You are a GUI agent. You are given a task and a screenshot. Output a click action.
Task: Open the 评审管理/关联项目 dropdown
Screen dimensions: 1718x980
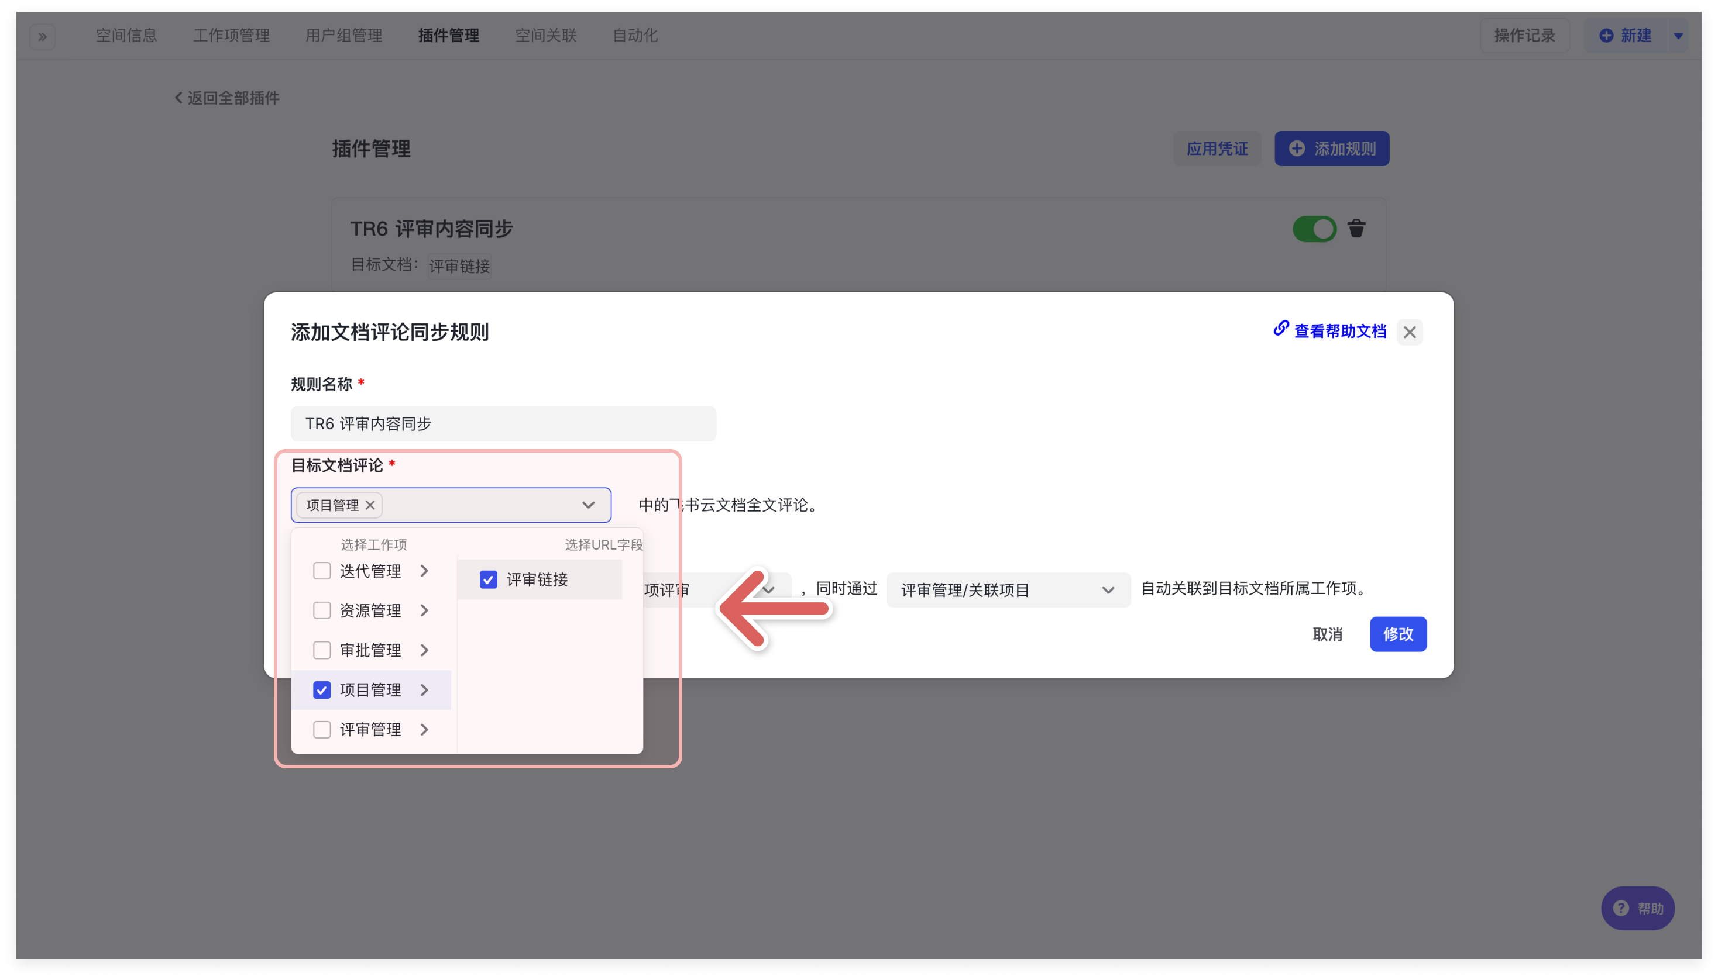pyautogui.click(x=1008, y=591)
